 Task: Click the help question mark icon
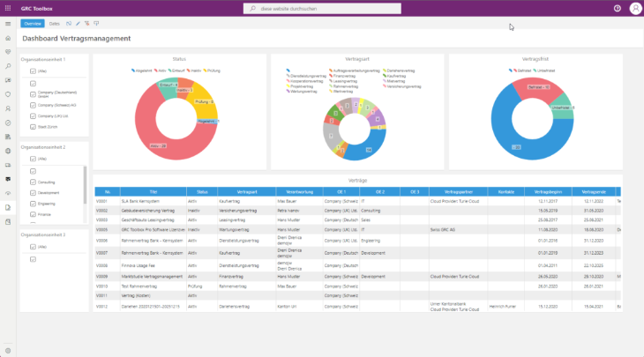pyautogui.click(x=618, y=8)
